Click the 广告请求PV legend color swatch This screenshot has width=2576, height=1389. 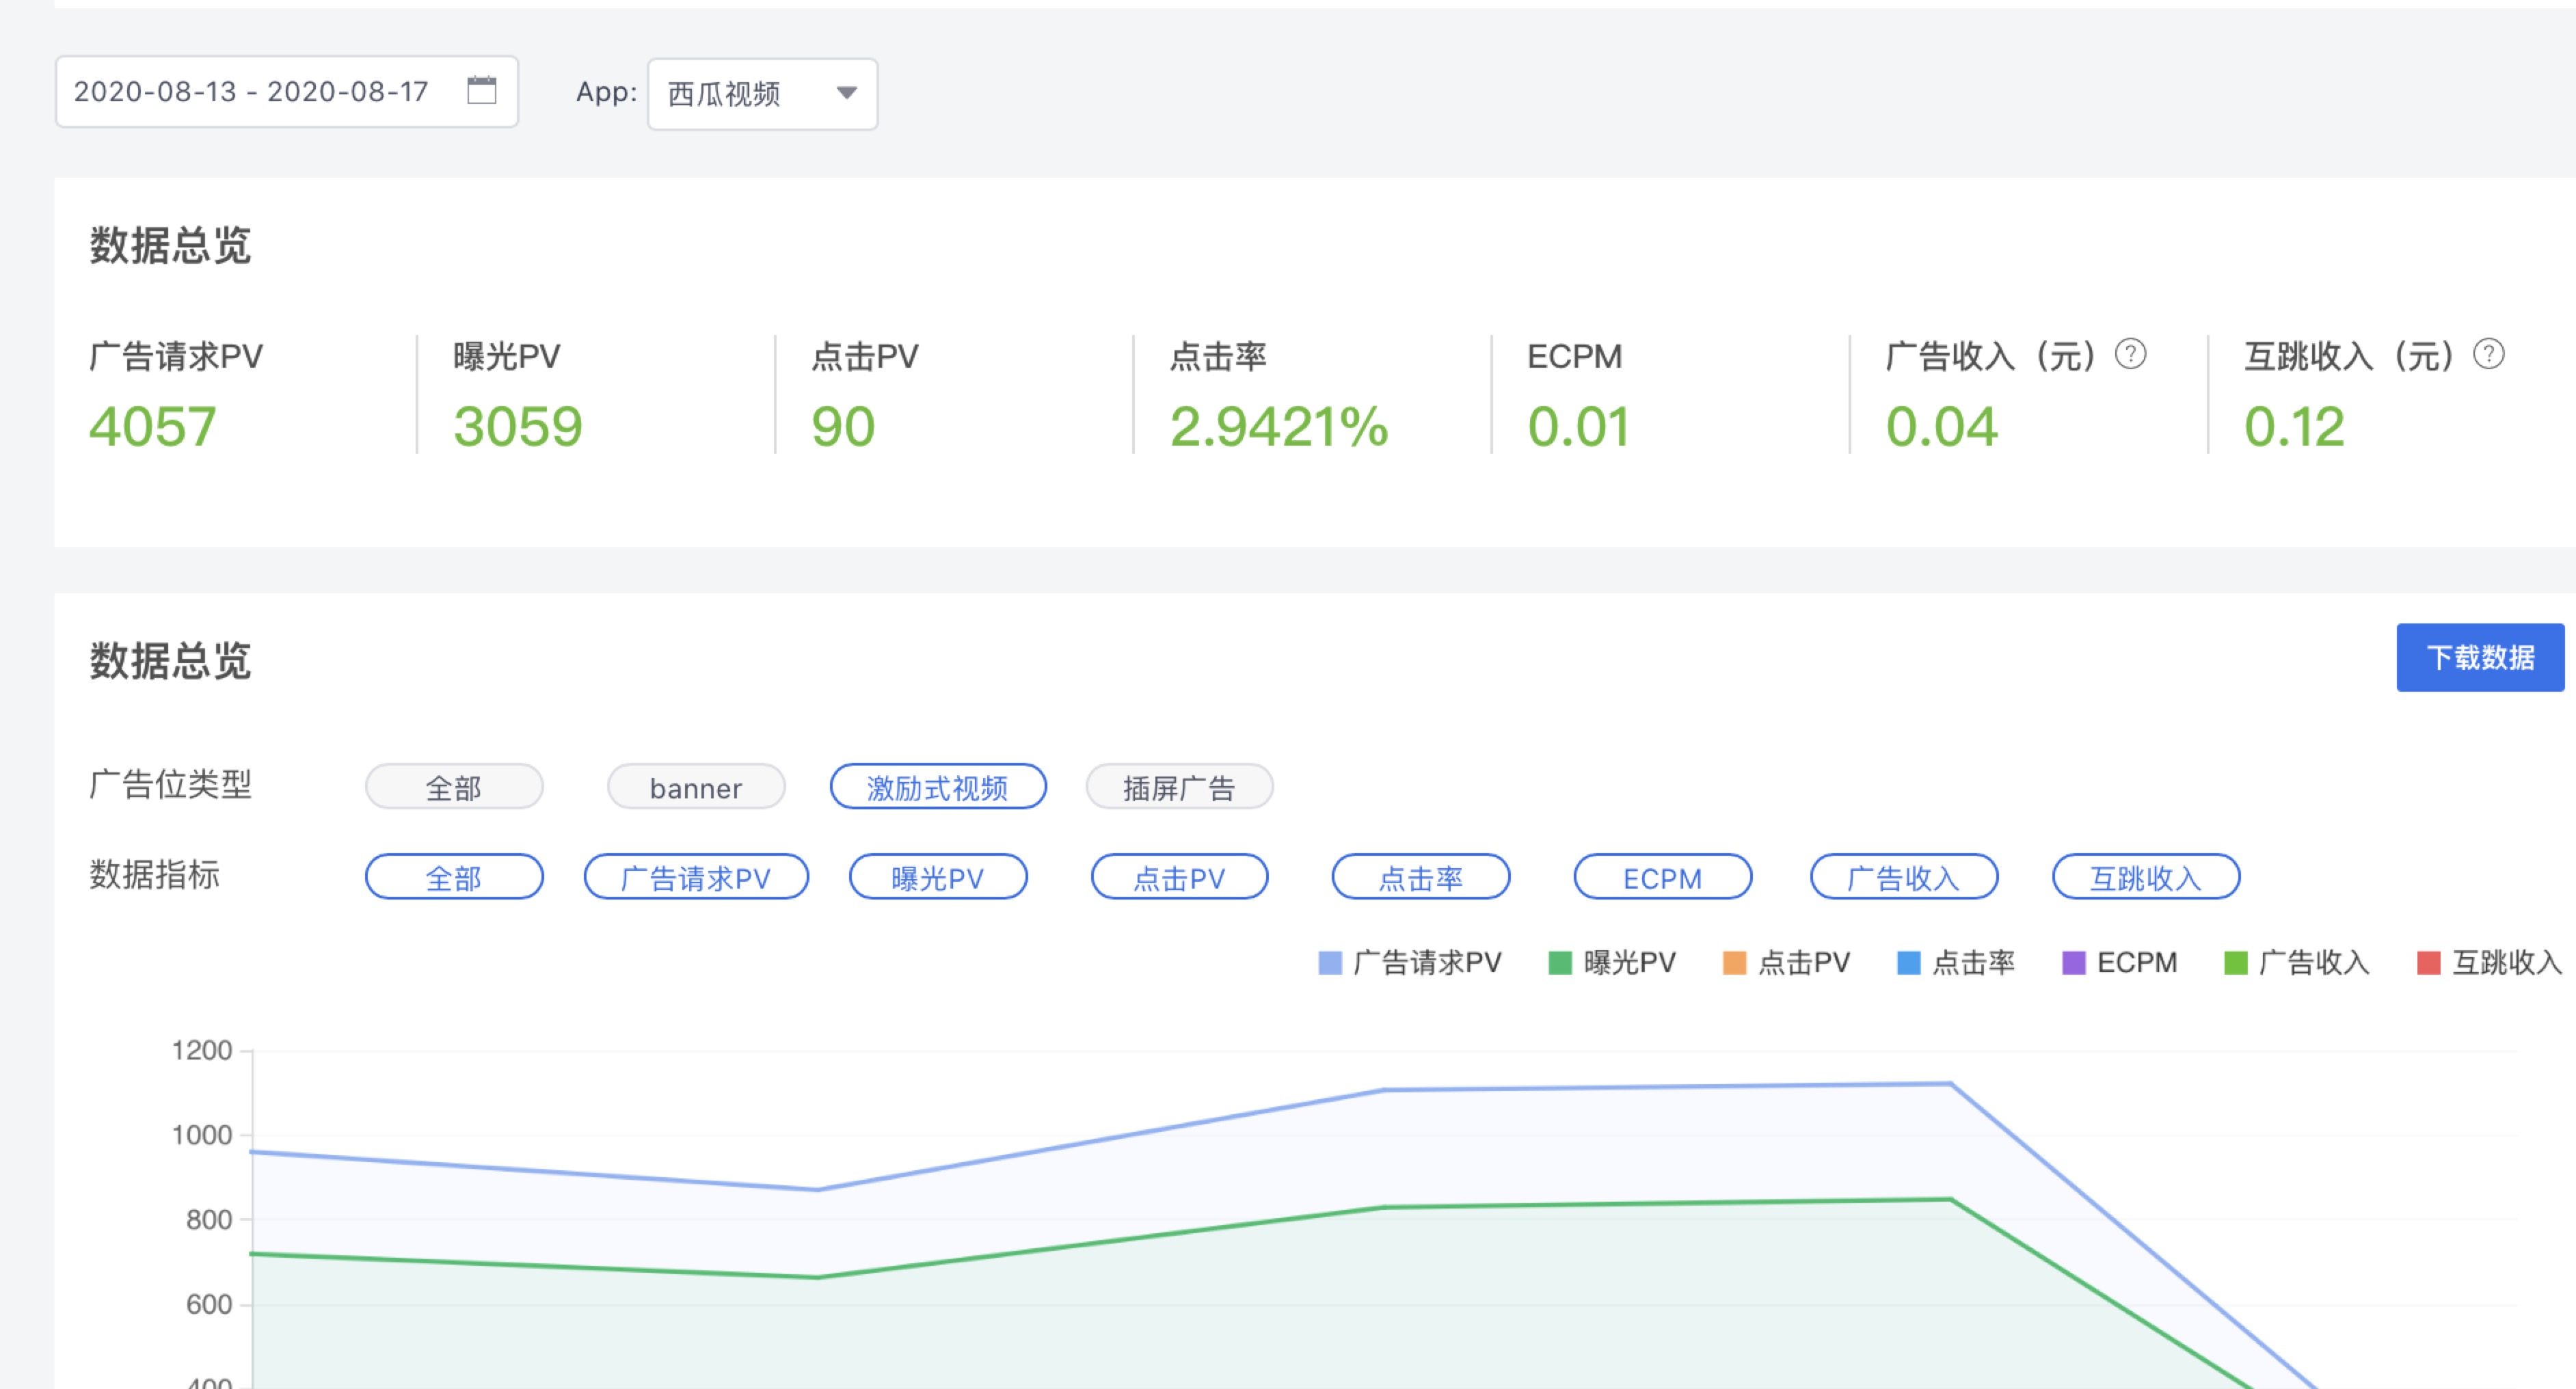(x=1330, y=963)
